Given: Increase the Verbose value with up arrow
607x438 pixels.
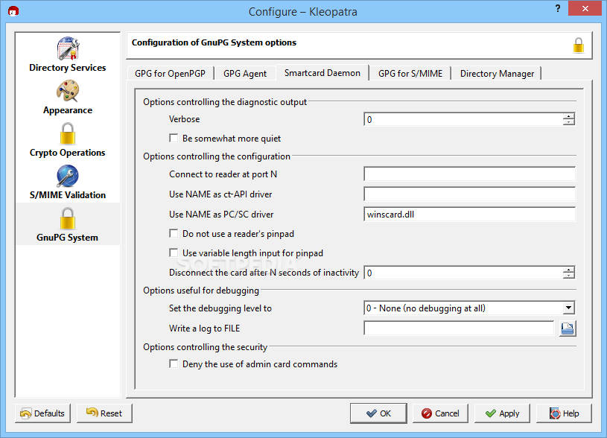Looking at the screenshot, I should pos(569,116).
